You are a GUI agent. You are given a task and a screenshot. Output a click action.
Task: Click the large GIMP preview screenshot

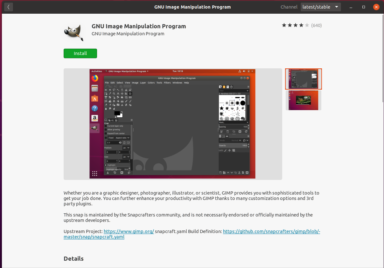coord(172,124)
